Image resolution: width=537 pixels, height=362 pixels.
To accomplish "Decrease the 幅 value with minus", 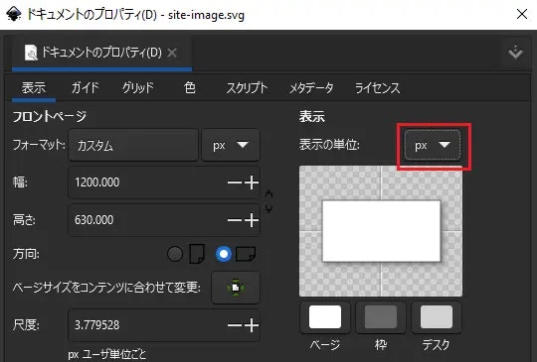I will coord(235,182).
